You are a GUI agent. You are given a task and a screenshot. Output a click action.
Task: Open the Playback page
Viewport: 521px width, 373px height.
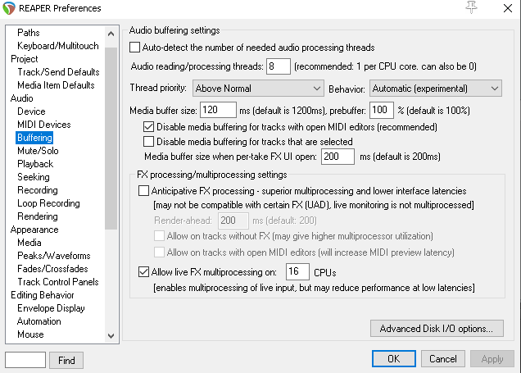click(35, 164)
